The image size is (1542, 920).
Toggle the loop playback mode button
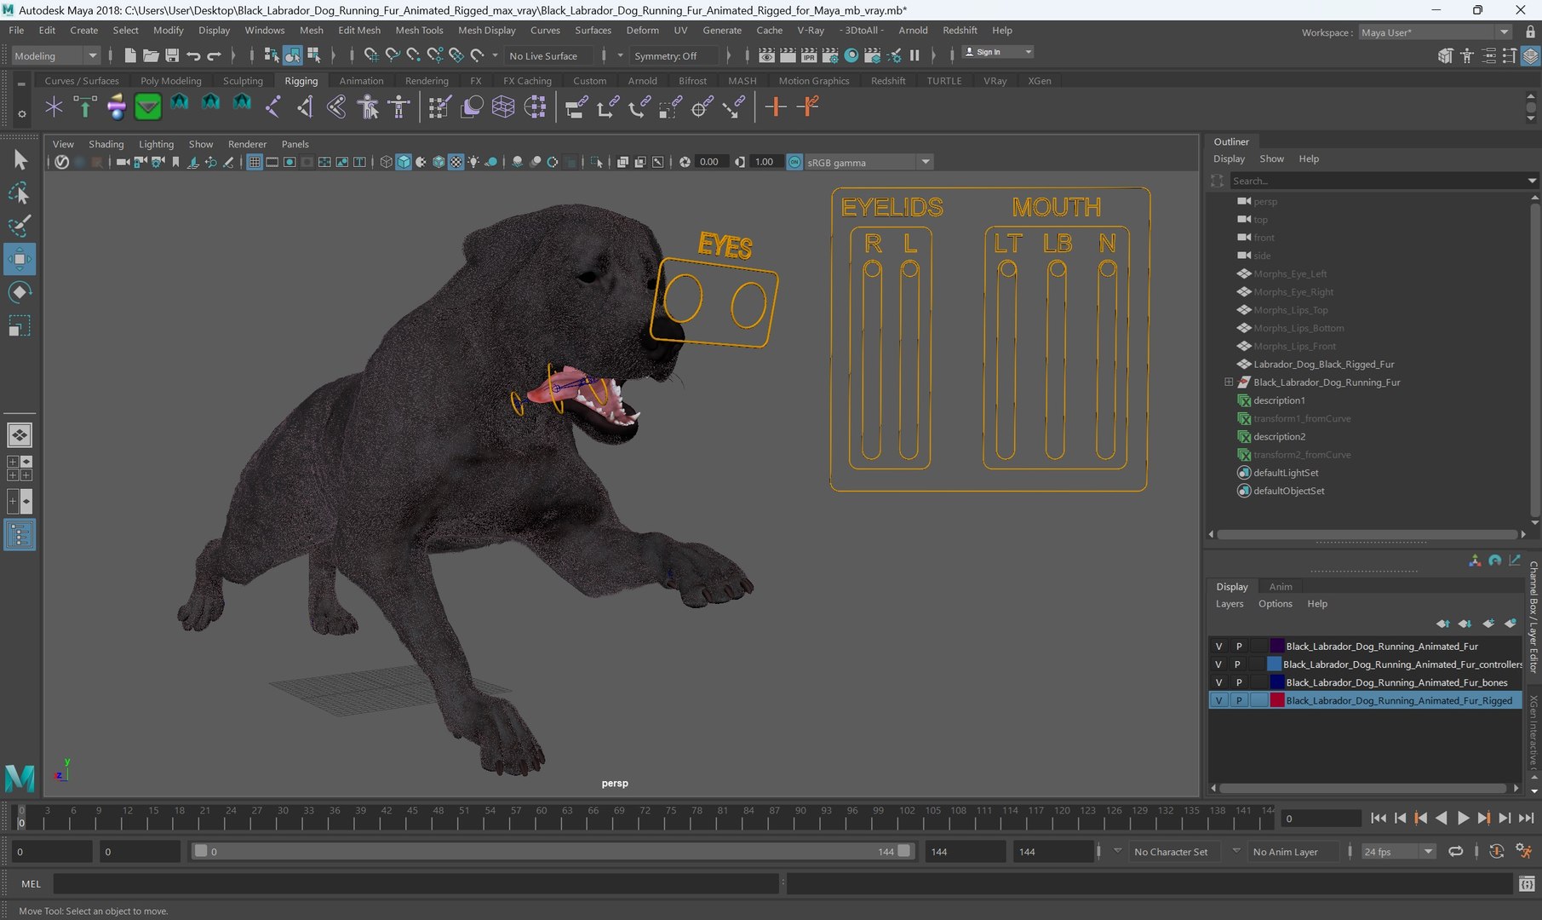pos(1456,851)
